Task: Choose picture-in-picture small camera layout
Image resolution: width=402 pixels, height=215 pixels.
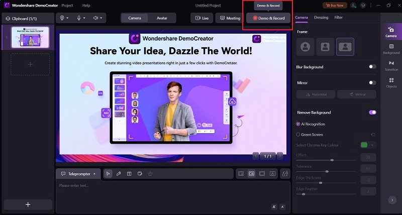Action: (x=241, y=174)
